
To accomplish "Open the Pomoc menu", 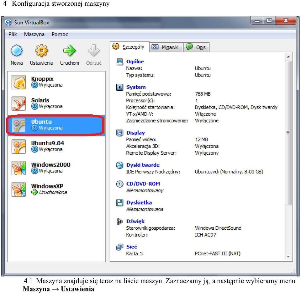I will coord(60,34).
